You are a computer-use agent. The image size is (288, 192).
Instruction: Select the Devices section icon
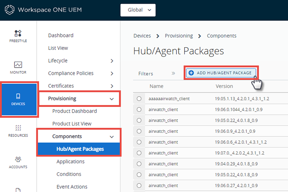18,96
